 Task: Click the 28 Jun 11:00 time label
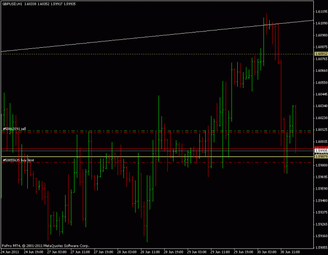tap(150, 252)
